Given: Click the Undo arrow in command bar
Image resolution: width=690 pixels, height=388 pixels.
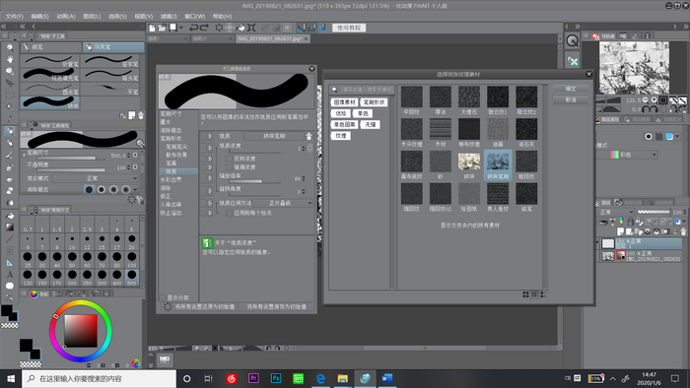Looking at the screenshot, I should 193,28.
